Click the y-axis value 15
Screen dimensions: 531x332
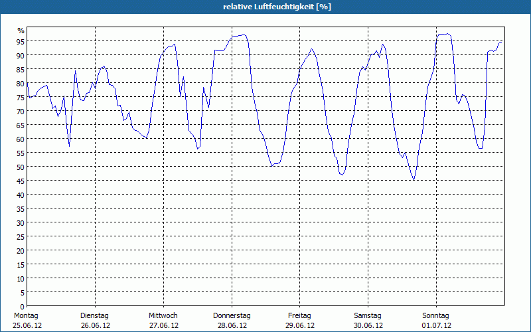[x=21, y=264]
